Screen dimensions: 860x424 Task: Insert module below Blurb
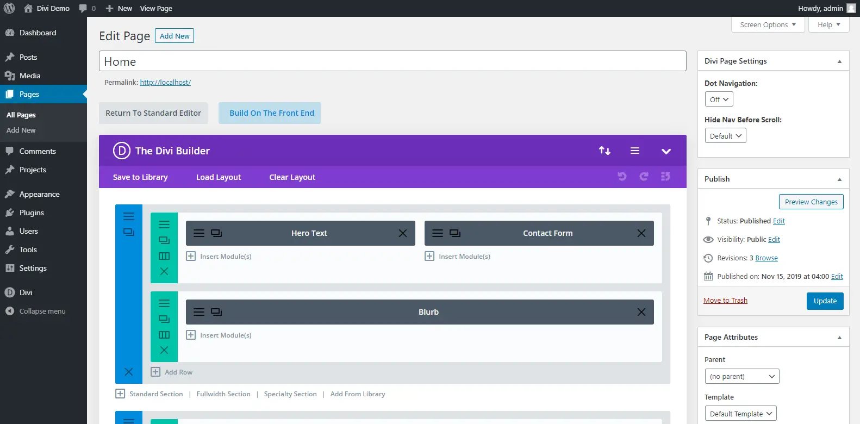point(219,335)
